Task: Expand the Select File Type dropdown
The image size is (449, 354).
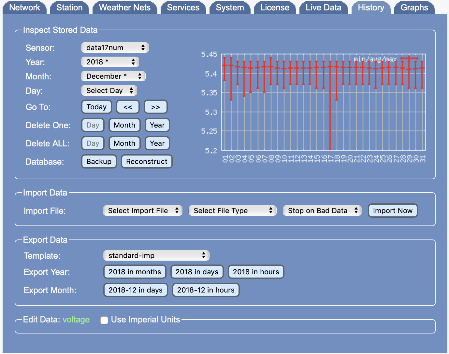Action: [233, 211]
